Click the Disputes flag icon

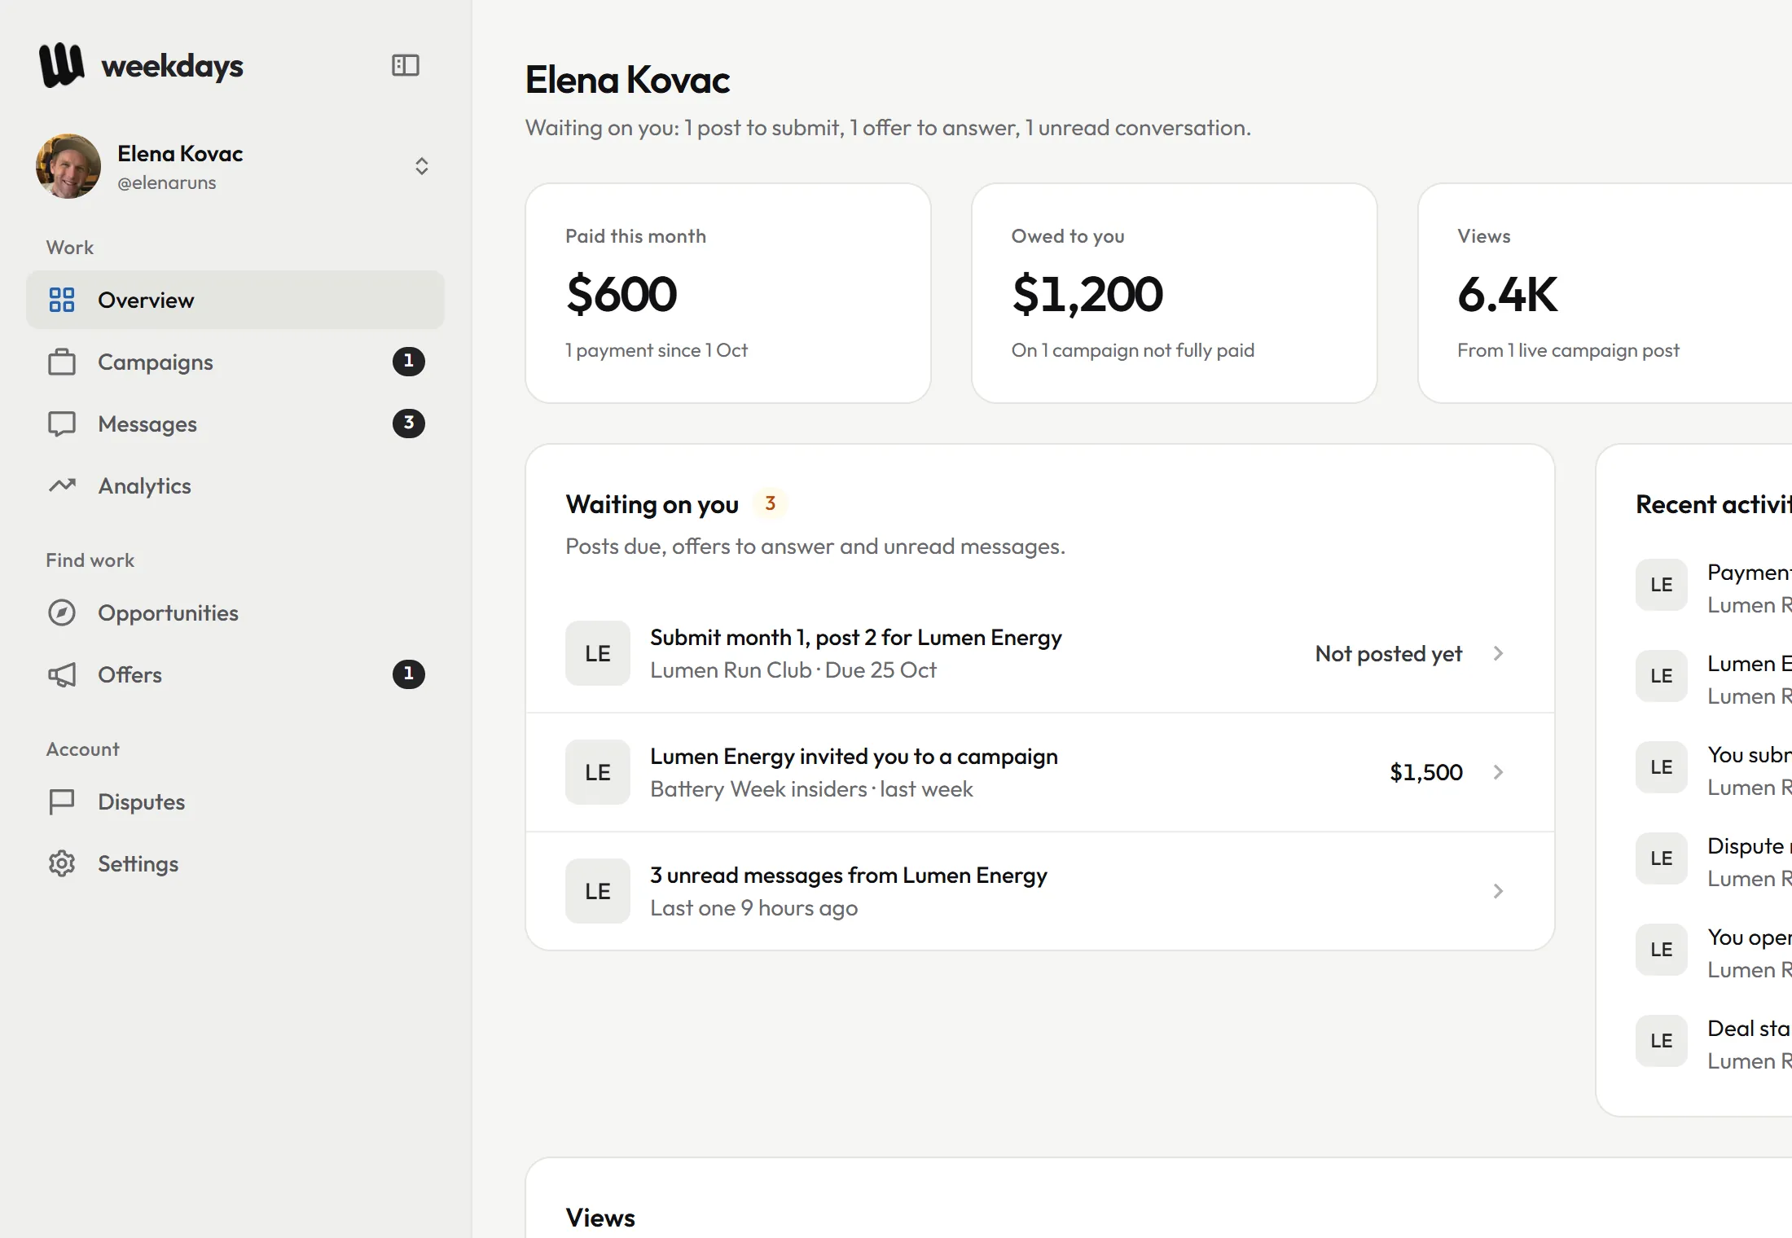62,801
